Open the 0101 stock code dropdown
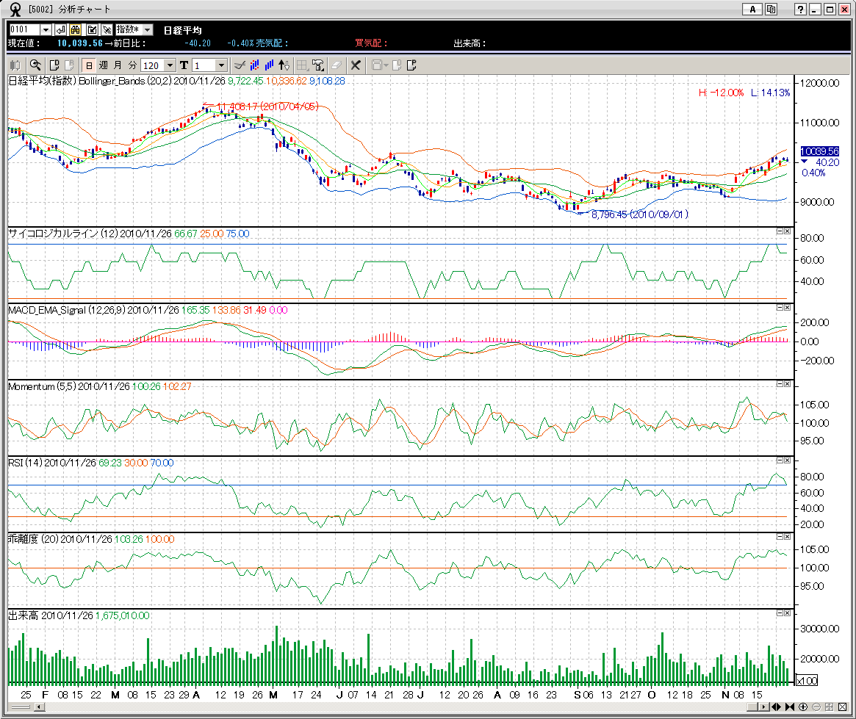Image resolution: width=856 pixels, height=719 pixels. (46, 29)
